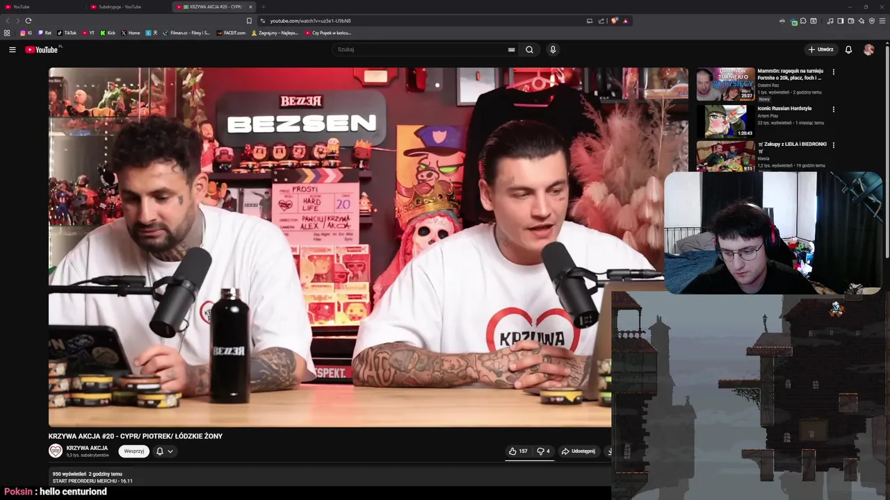
Task: Click the Utwórz create button
Action: (x=821, y=49)
